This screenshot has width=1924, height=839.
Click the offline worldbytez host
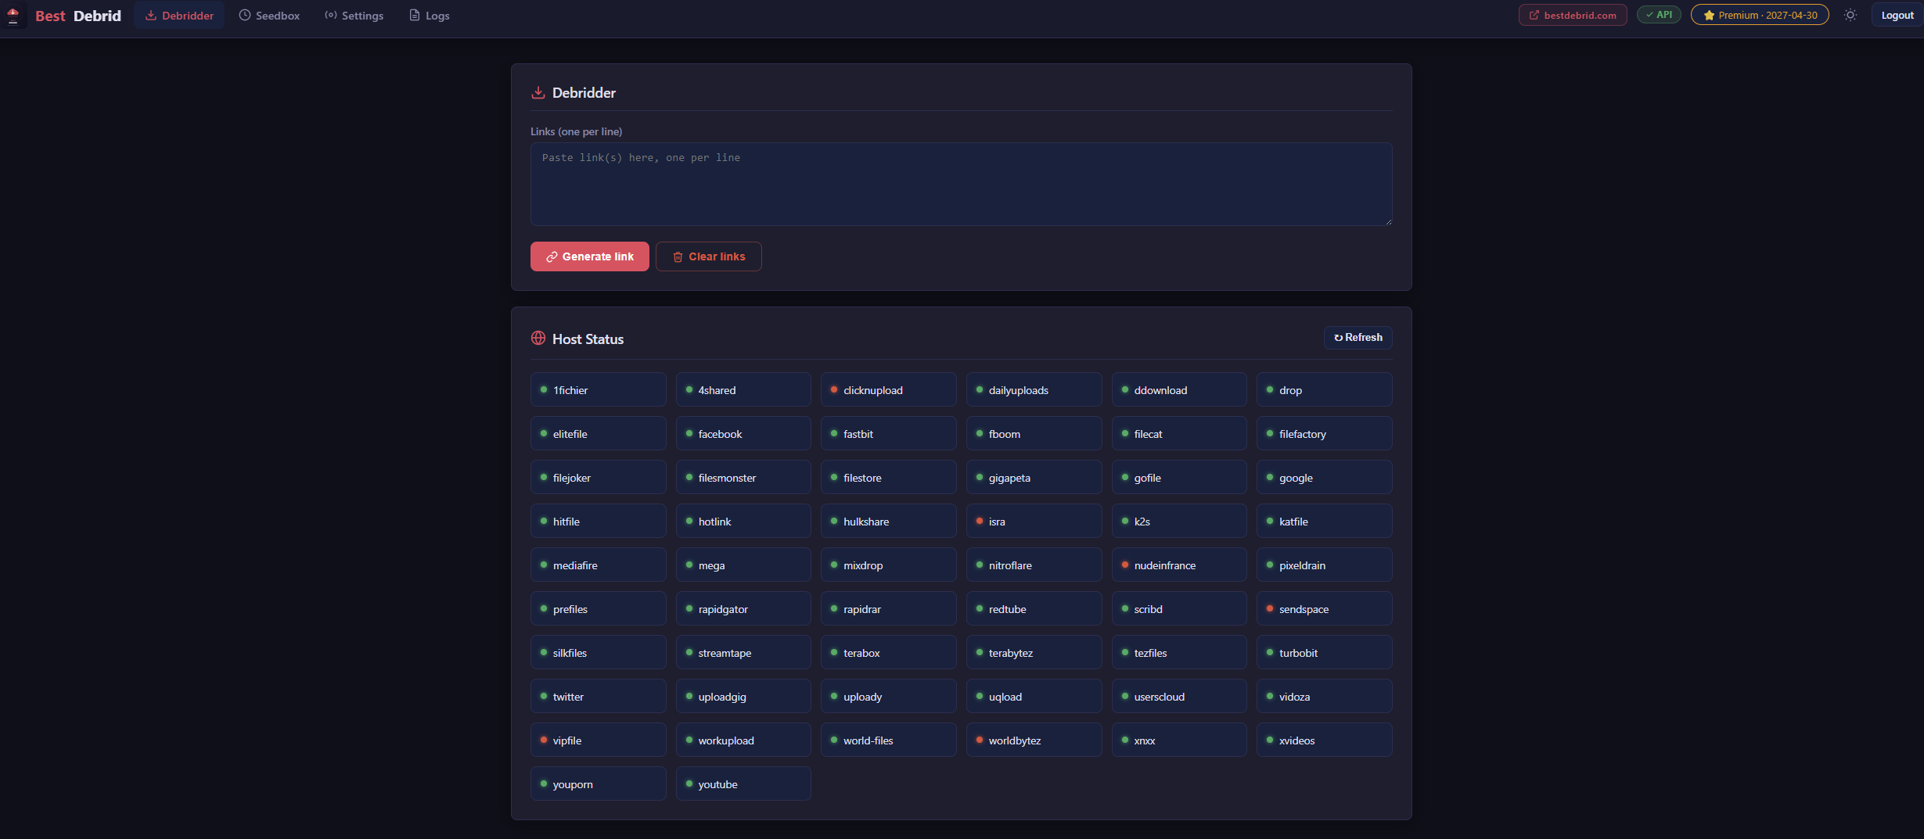(x=1034, y=740)
